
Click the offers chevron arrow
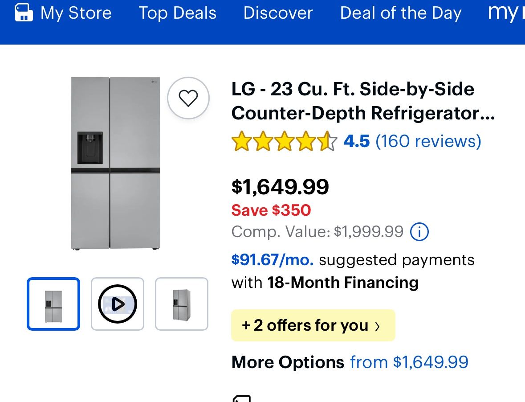[x=378, y=326]
